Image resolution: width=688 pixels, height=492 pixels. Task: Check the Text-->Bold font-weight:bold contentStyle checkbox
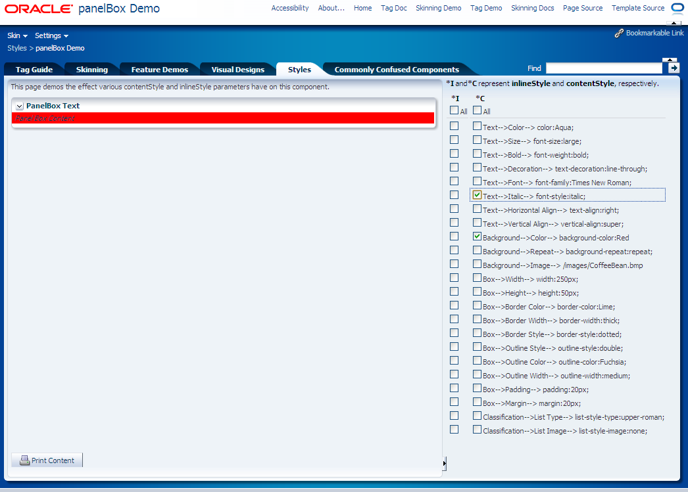click(x=477, y=153)
